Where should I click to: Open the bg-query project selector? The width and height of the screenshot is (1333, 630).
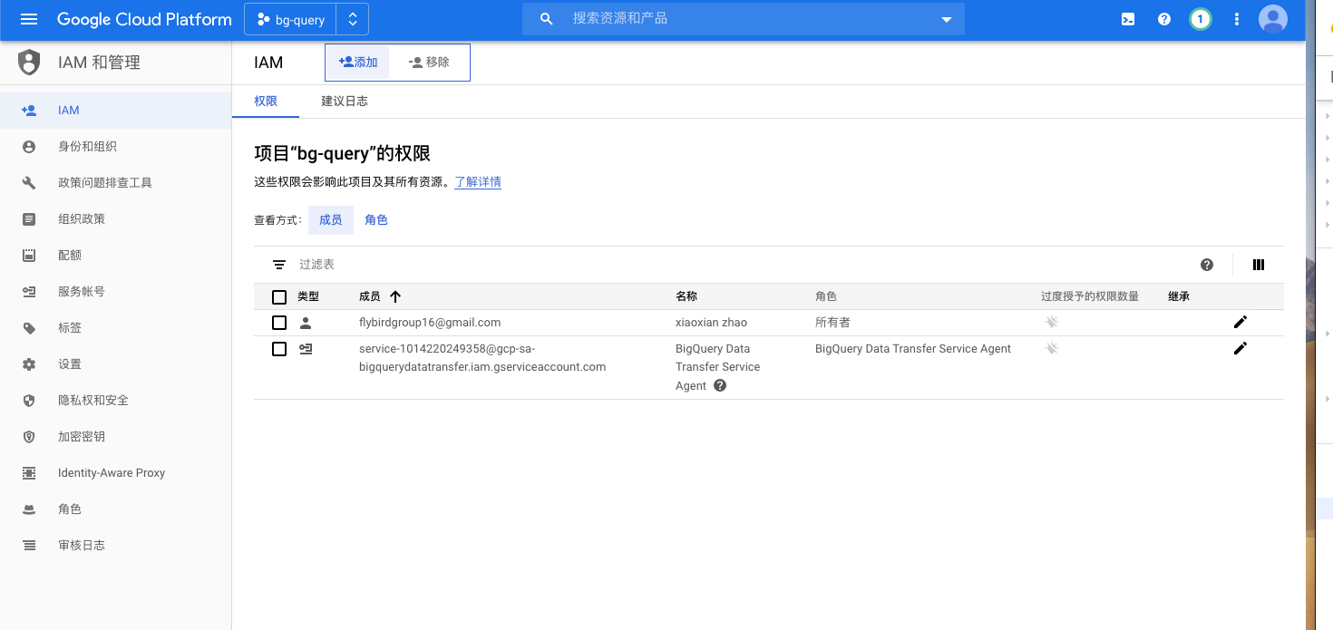(x=290, y=19)
